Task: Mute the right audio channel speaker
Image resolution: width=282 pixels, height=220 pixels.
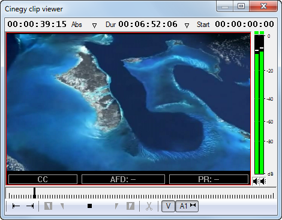Action: click(263, 181)
